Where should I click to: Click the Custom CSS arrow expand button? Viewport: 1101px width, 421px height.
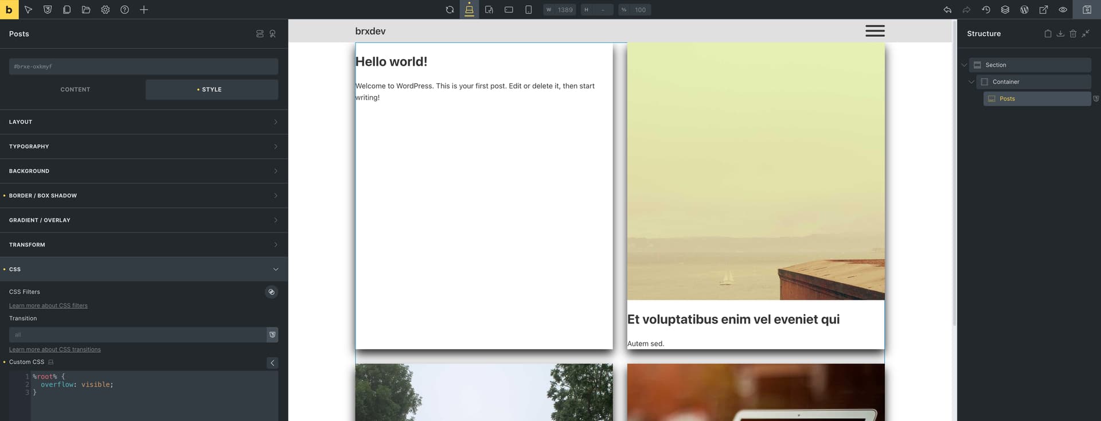click(x=272, y=363)
